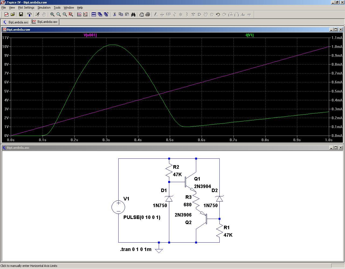Click the Mirror component icon
This screenshot has width=345, height=269.
(x=237, y=15)
